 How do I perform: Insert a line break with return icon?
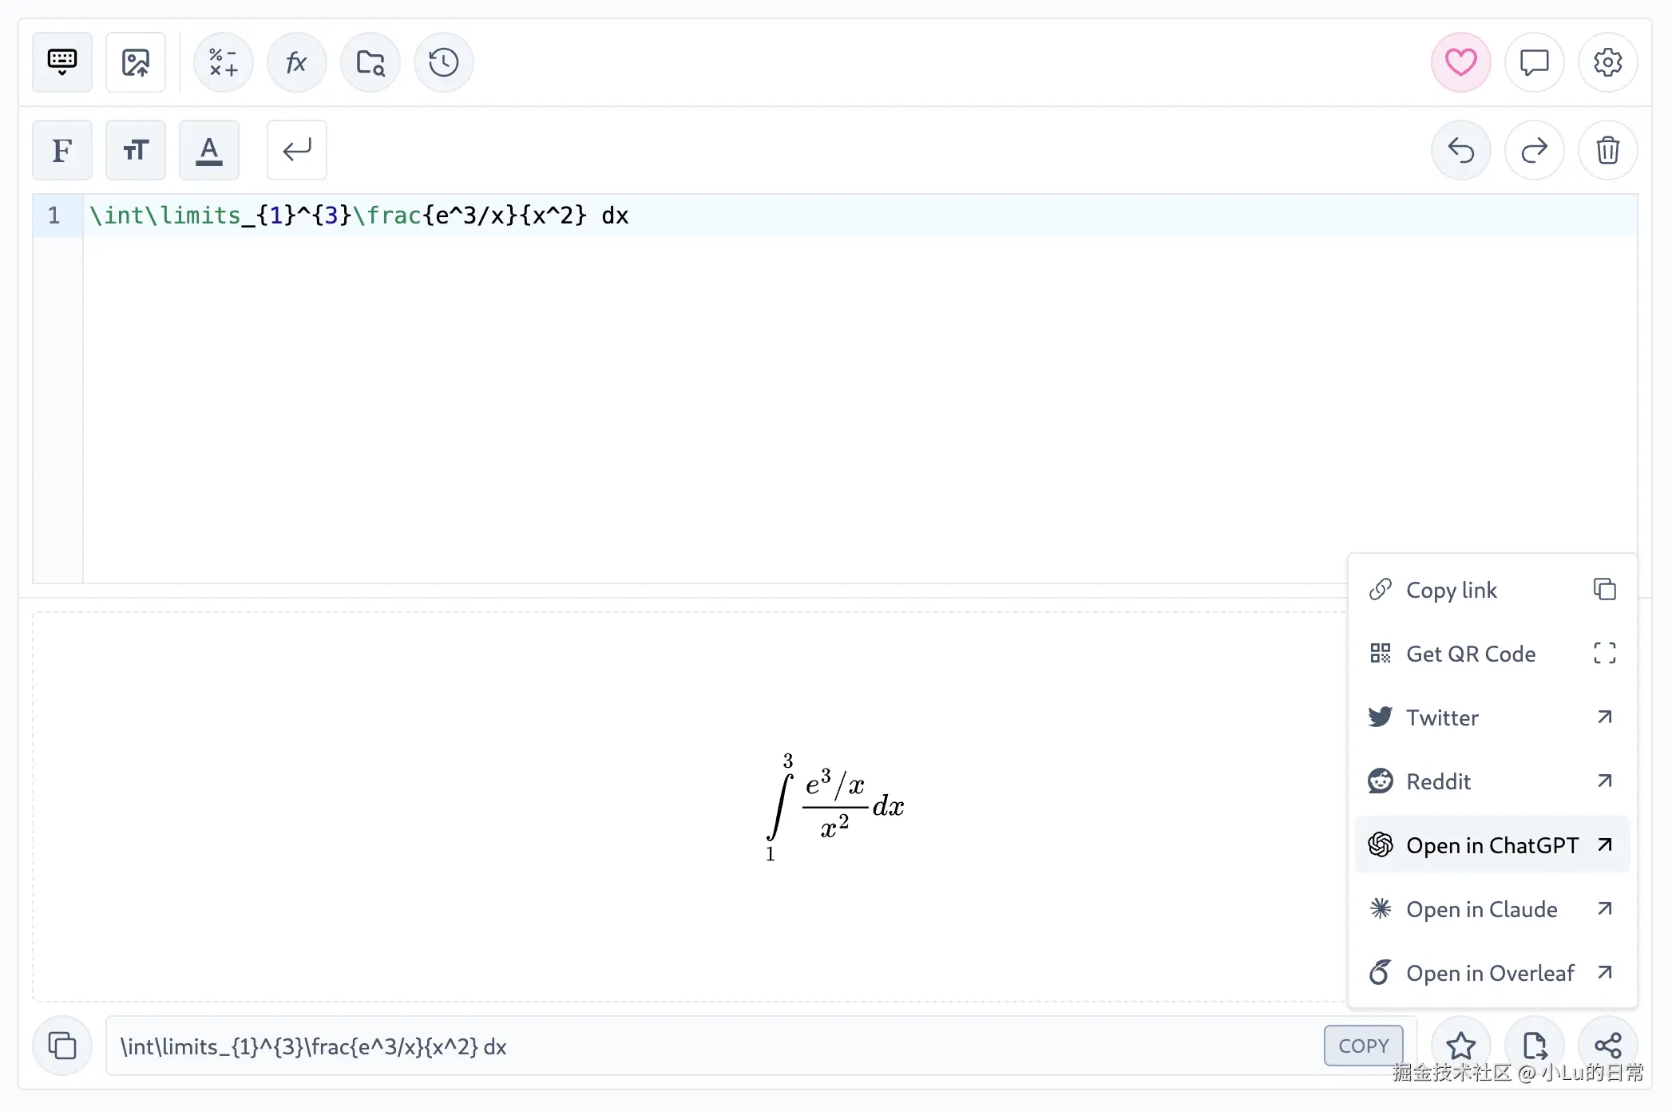[x=296, y=150]
